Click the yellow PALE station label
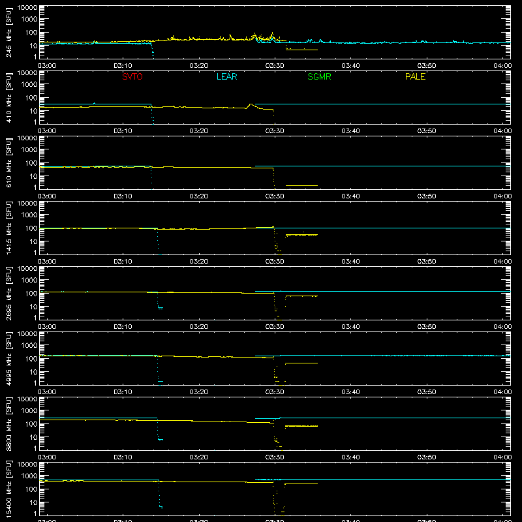Screen dimensions: 522x522 (415, 76)
